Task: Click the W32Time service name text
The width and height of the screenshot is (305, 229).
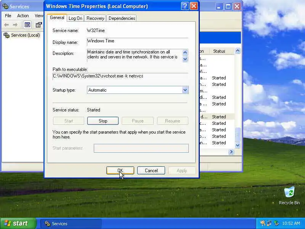Action: tap(96, 31)
